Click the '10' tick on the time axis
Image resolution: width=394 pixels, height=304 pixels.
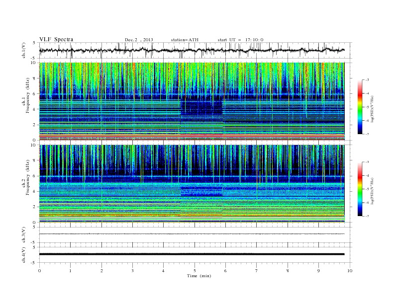(350, 271)
